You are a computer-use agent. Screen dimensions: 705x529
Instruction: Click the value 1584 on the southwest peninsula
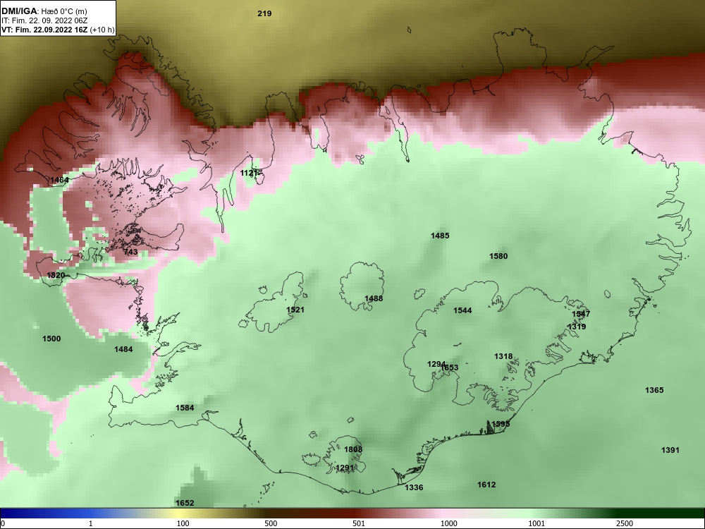[185, 408]
